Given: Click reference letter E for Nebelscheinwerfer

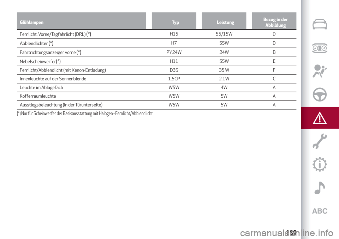Looking at the screenshot, I should pyautogui.click(x=274, y=61).
